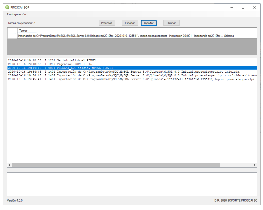Click the log scrollbar left arrow
Screen dimensions: 263x210
[9, 165]
